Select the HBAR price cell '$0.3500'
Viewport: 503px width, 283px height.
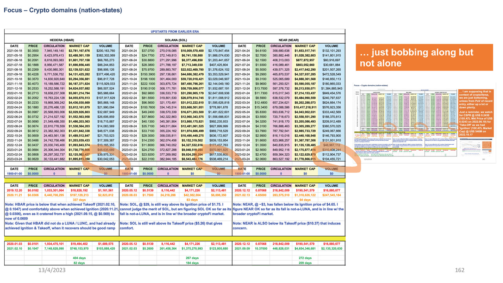(33, 51)
